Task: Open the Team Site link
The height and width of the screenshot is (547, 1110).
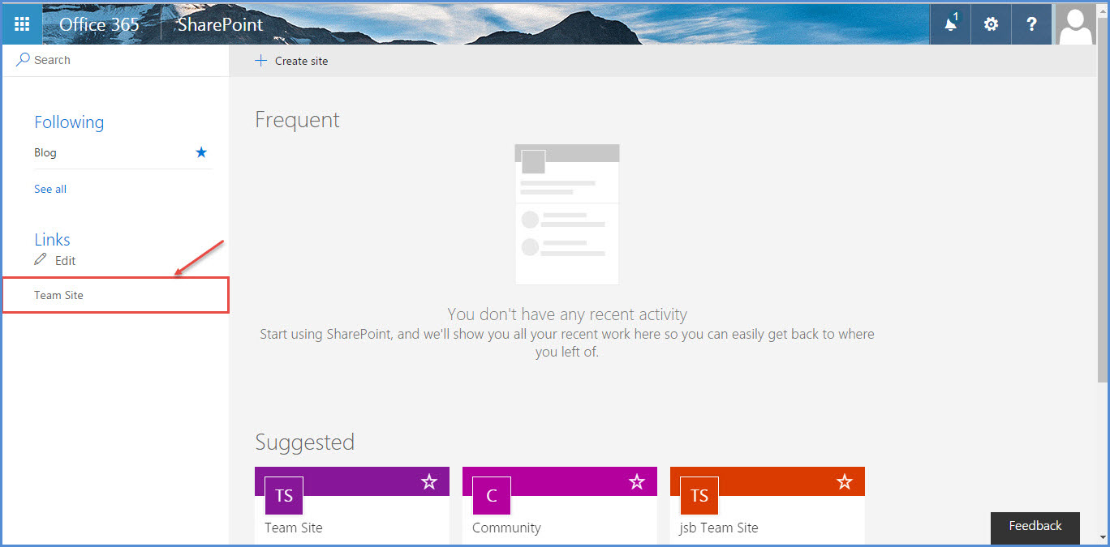Action: tap(58, 295)
